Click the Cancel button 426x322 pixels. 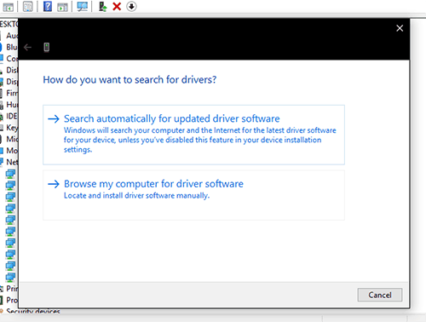(380, 295)
